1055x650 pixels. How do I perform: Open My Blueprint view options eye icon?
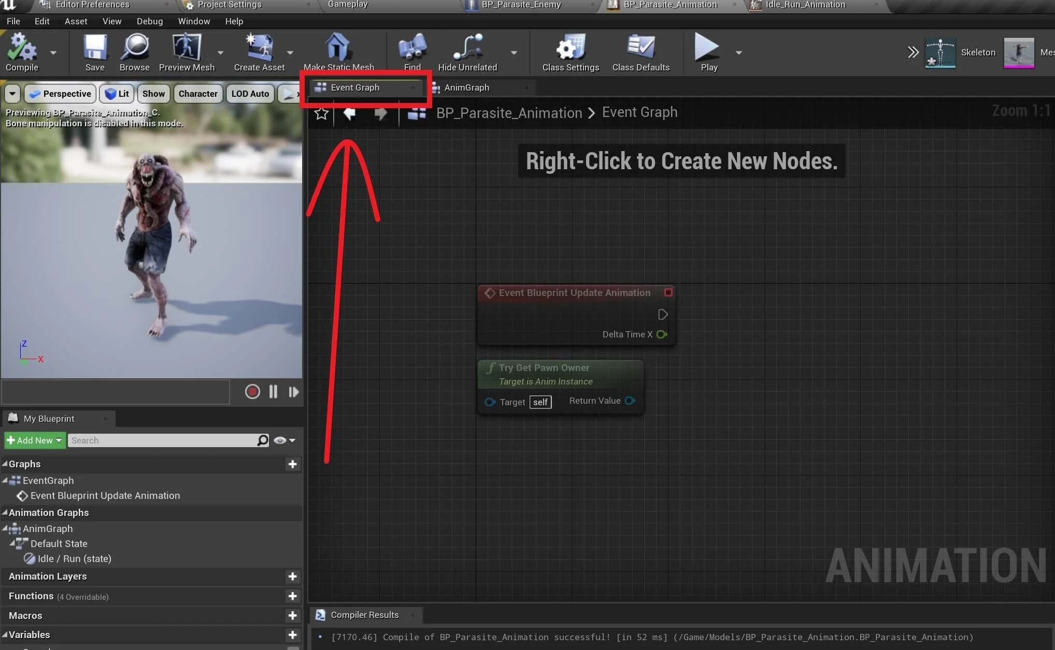tap(284, 440)
